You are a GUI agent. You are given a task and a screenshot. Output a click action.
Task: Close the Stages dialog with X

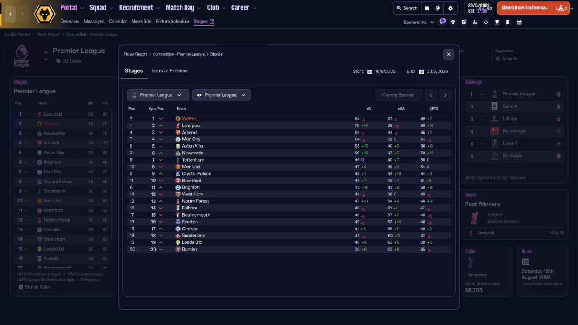pyautogui.click(x=449, y=54)
